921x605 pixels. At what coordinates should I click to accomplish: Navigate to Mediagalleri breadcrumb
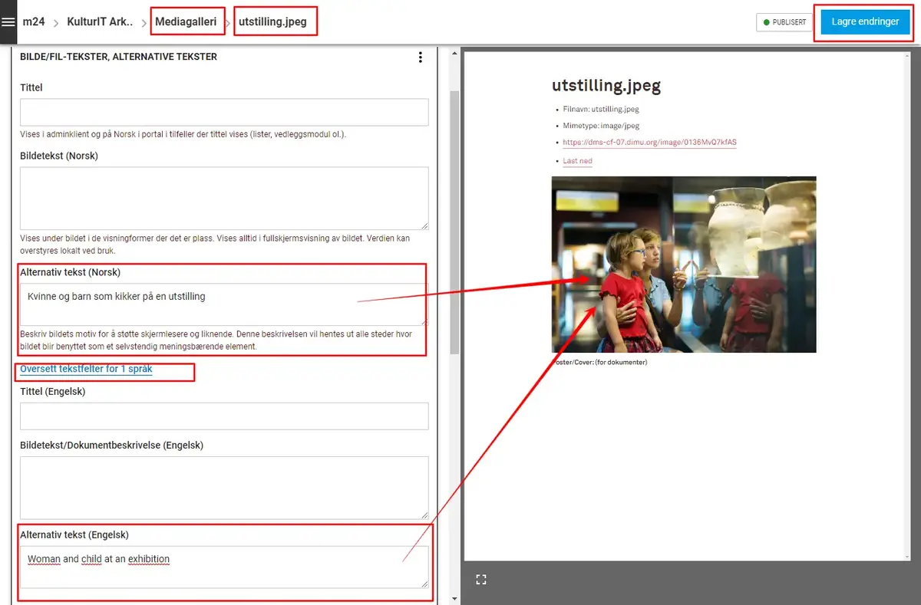pos(186,21)
